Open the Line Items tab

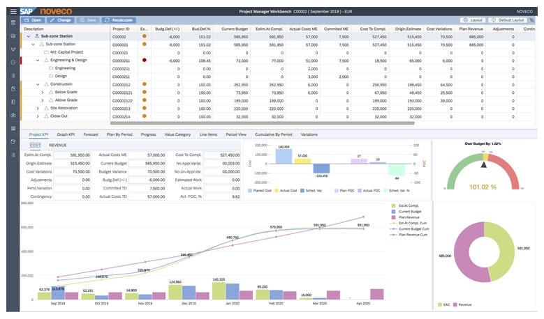click(x=208, y=134)
